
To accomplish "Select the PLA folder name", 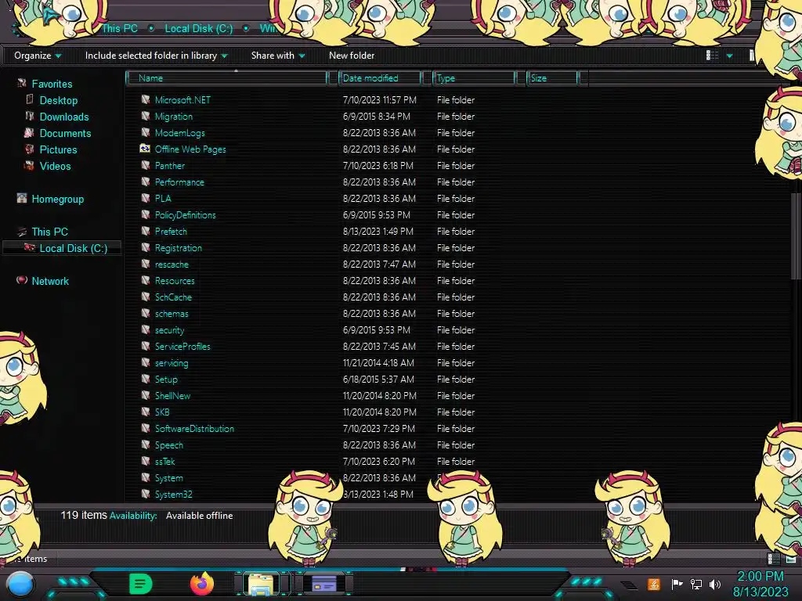I will coord(163,198).
